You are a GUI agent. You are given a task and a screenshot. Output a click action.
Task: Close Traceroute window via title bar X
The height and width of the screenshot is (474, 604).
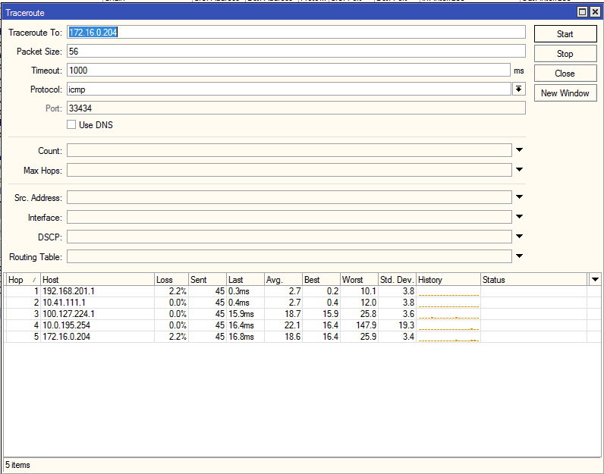(595, 12)
